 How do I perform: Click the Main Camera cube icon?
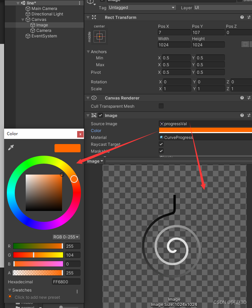[x=28, y=9]
